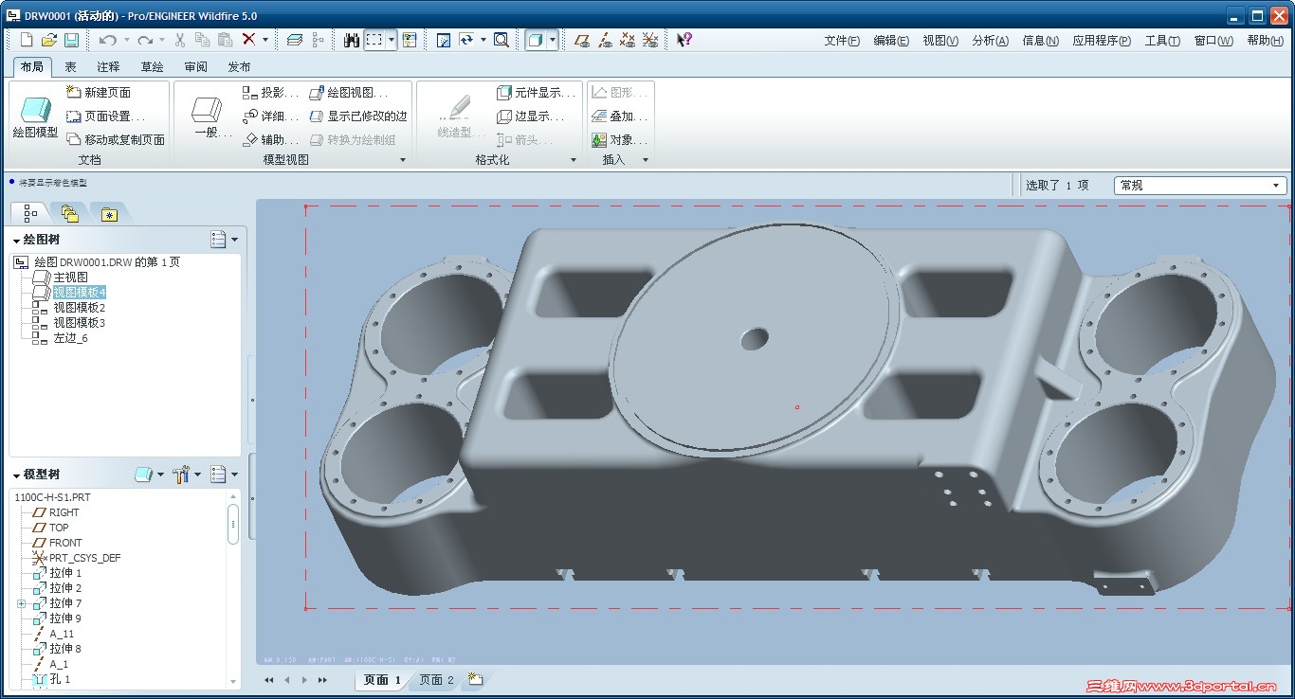Click the magnifier zoom icon
Screen dimensions: 1295x699
[x=502, y=40]
